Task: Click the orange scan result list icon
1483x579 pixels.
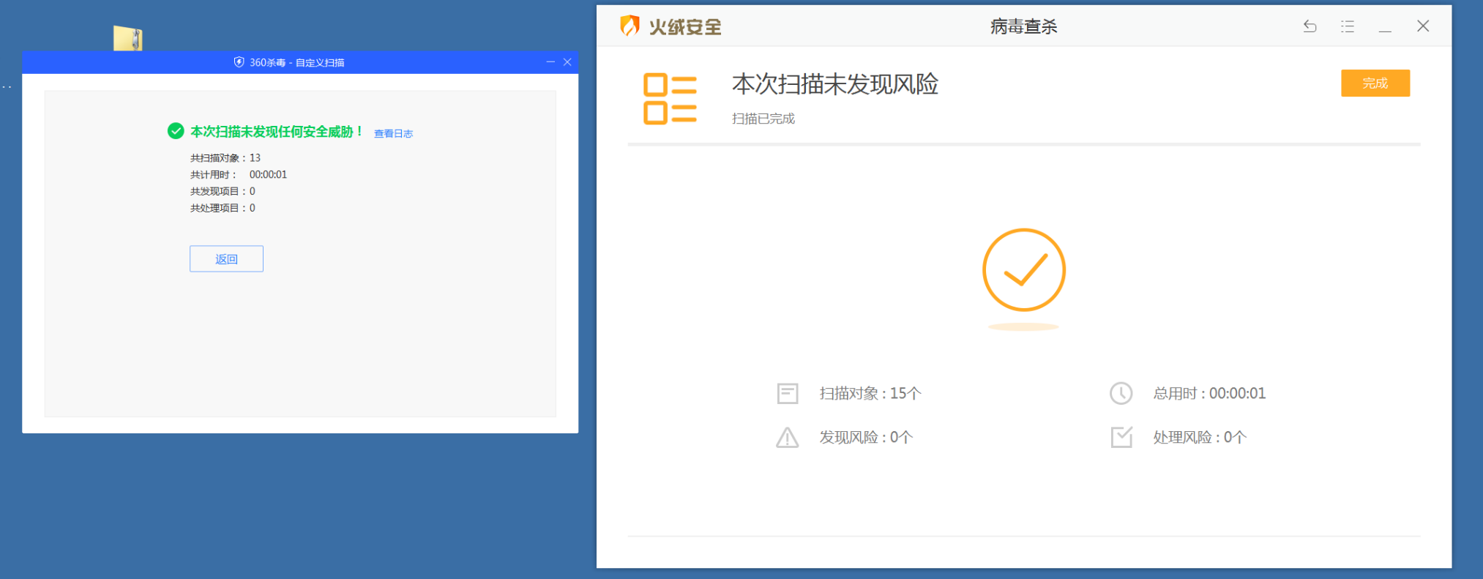Action: tap(669, 99)
